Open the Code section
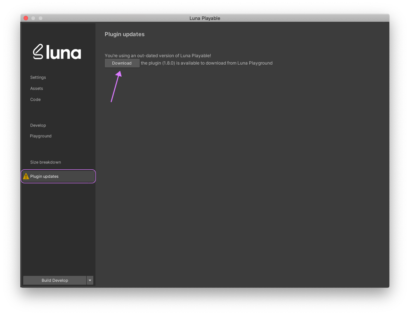This screenshot has height=315, width=410. [35, 100]
